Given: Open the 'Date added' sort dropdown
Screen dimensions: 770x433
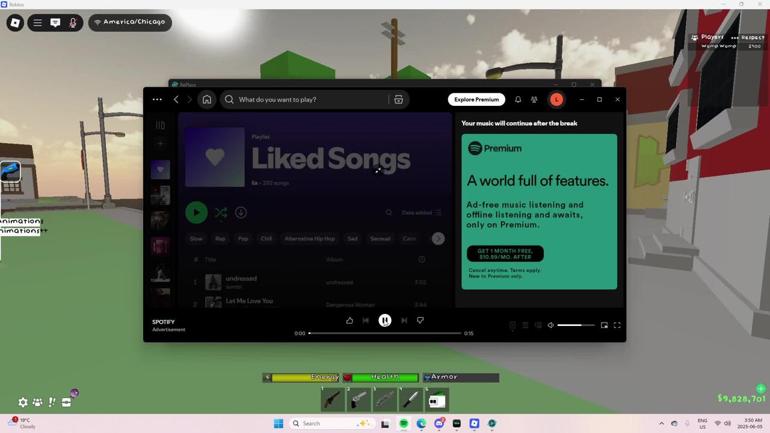Looking at the screenshot, I should tap(421, 212).
